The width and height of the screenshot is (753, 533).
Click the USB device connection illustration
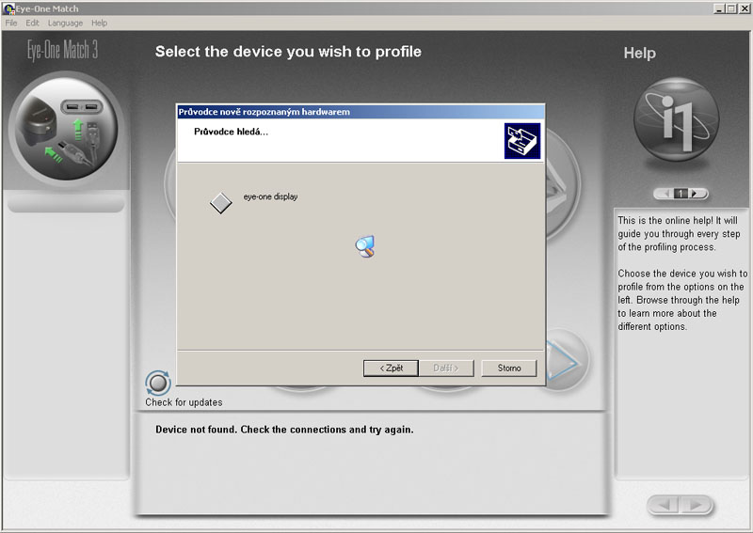(x=66, y=130)
